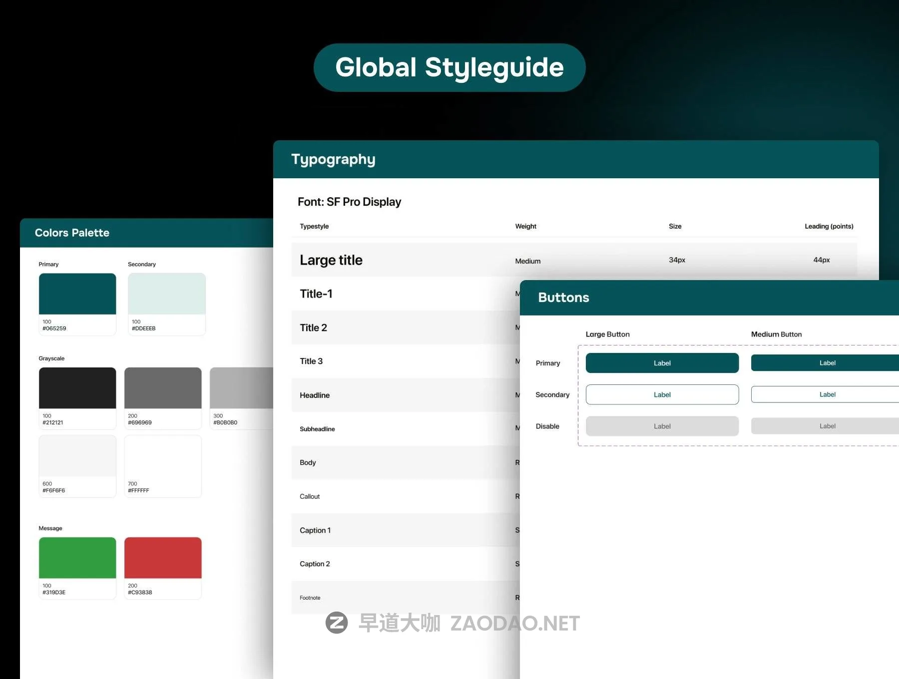Click the Z logo watermark icon
This screenshot has height=679, width=899.
tap(337, 623)
